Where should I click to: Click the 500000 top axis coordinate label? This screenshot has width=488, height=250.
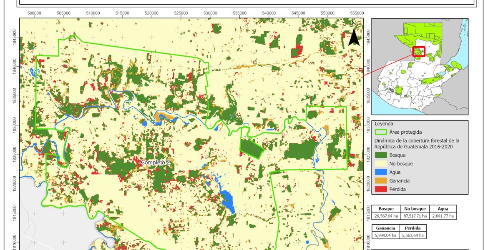point(34,13)
